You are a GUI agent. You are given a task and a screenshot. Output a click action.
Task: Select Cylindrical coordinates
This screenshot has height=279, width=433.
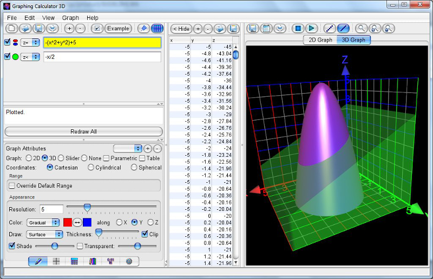(x=91, y=168)
